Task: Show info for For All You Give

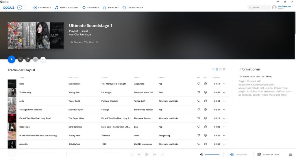Action: pyautogui.click(x=206, y=118)
